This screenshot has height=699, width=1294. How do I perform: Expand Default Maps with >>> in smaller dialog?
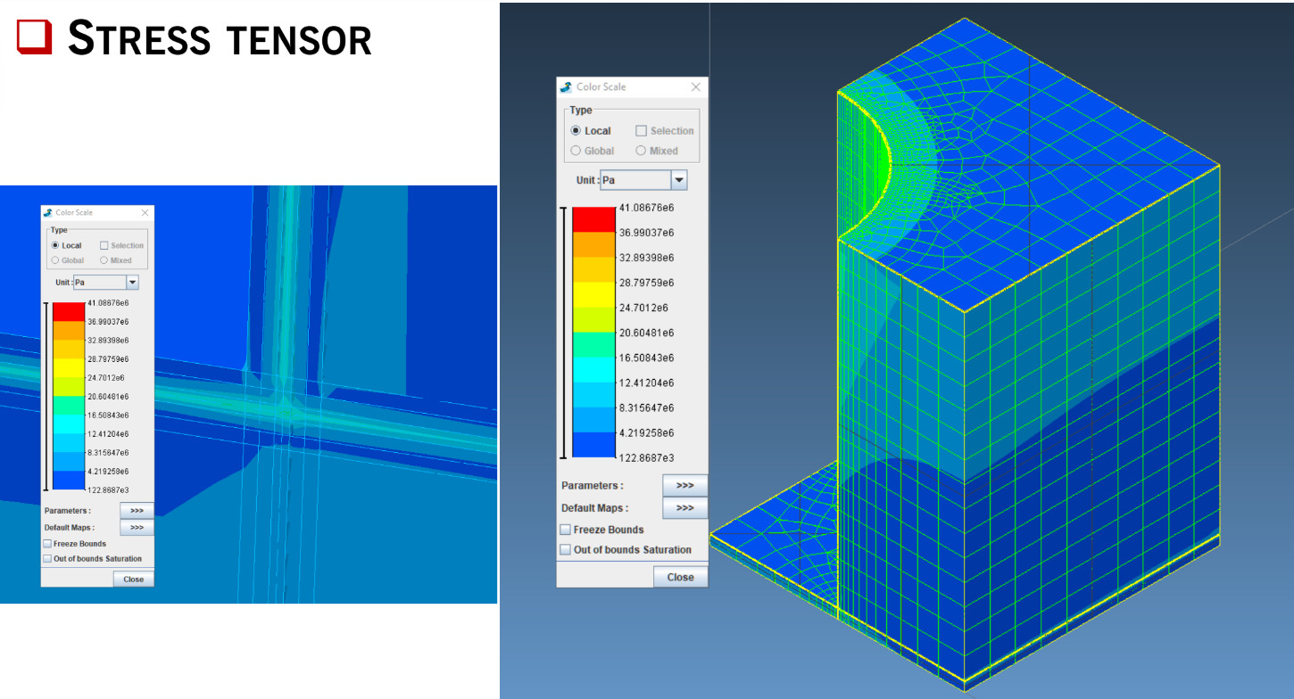[x=137, y=528]
